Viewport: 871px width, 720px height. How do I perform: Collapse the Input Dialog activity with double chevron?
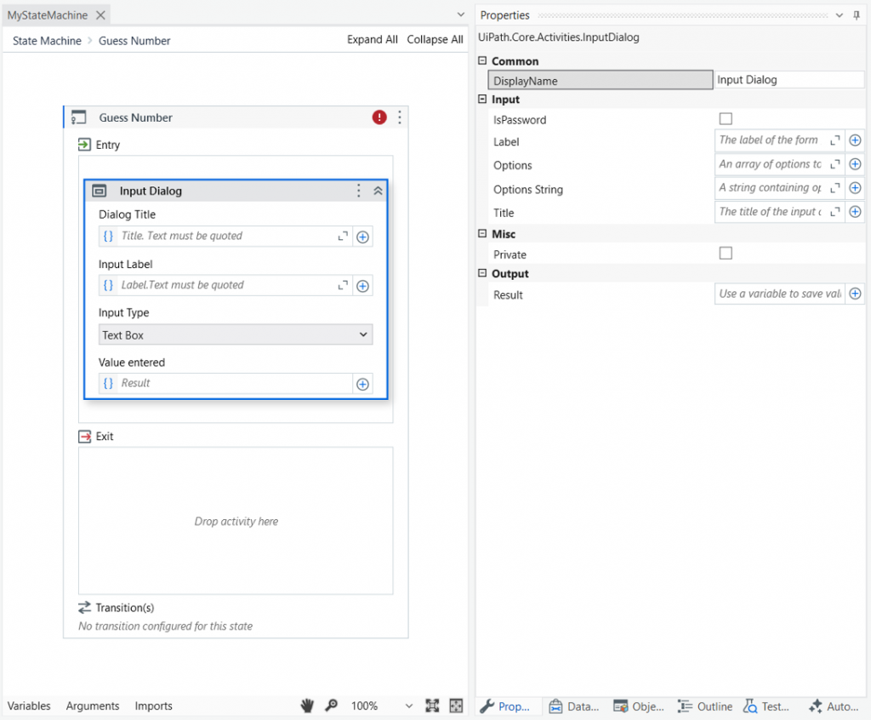[378, 191]
